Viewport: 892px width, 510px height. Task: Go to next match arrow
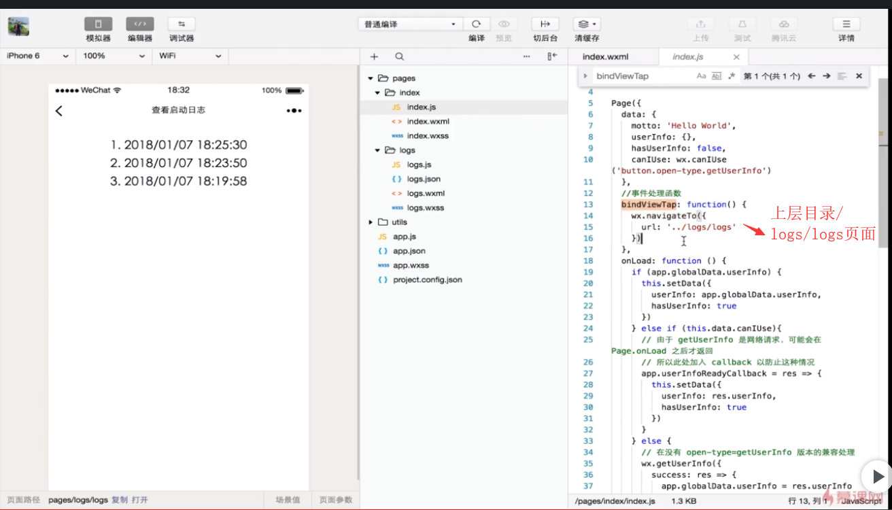pos(827,76)
